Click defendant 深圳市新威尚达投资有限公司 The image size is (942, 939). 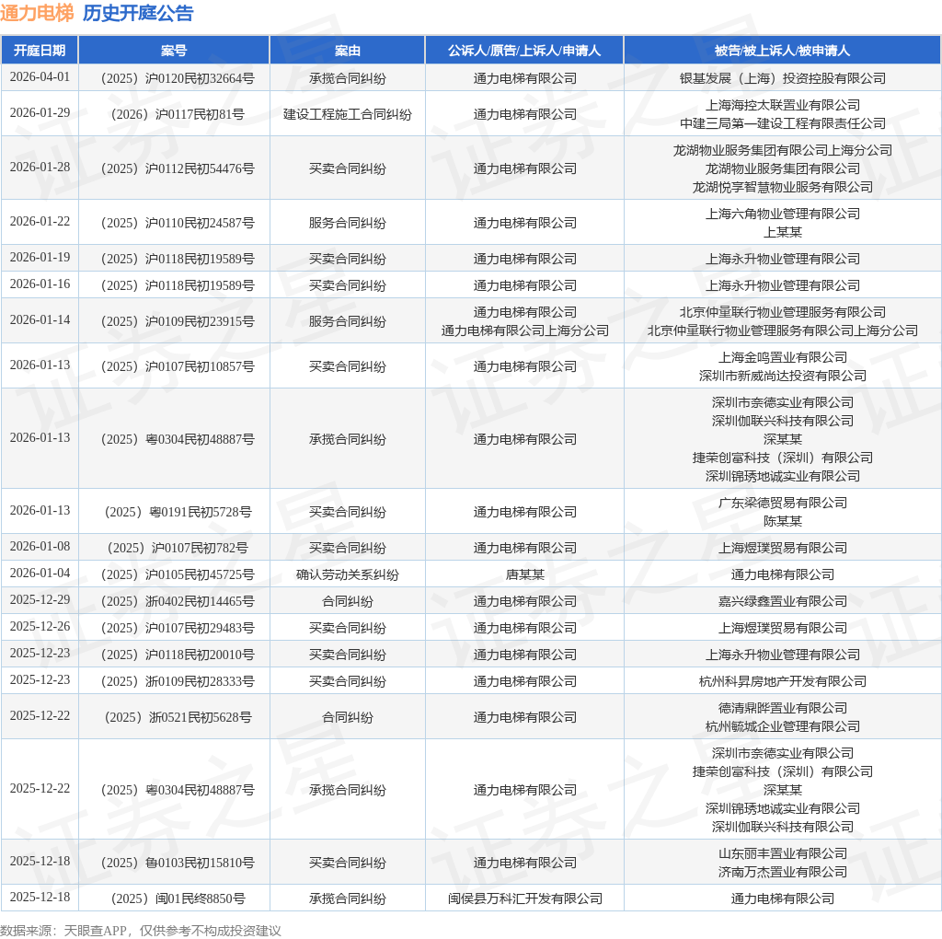point(782,376)
